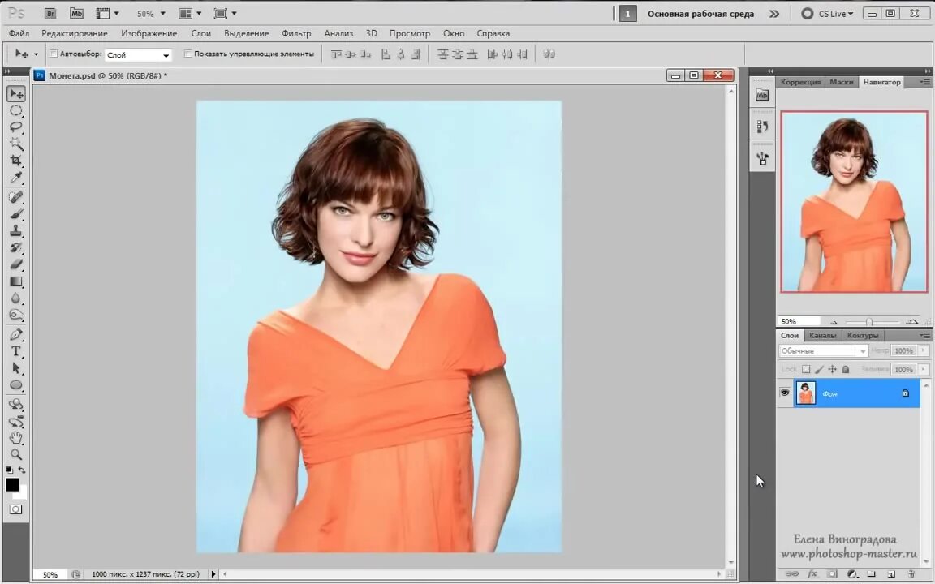Select the Lasso tool

16,127
